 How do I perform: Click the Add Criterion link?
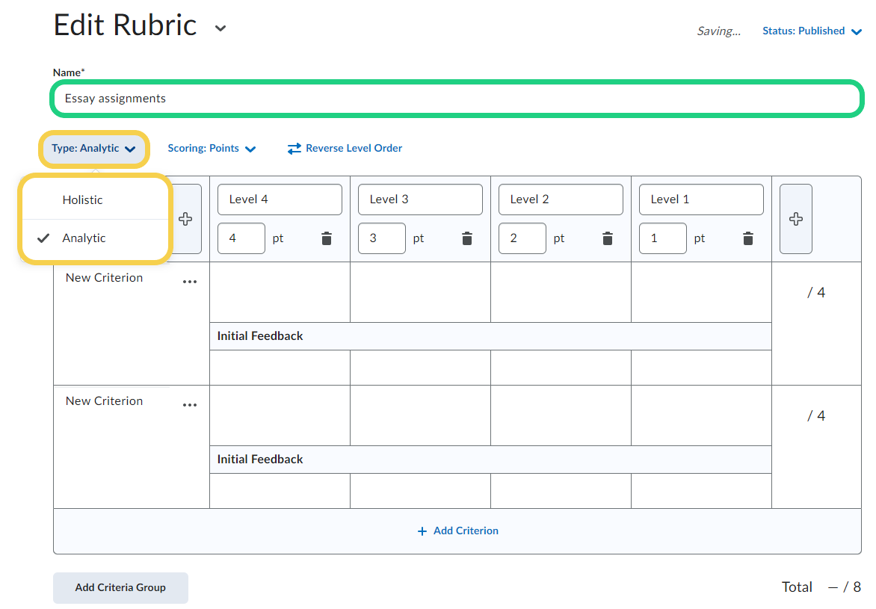[x=457, y=531]
